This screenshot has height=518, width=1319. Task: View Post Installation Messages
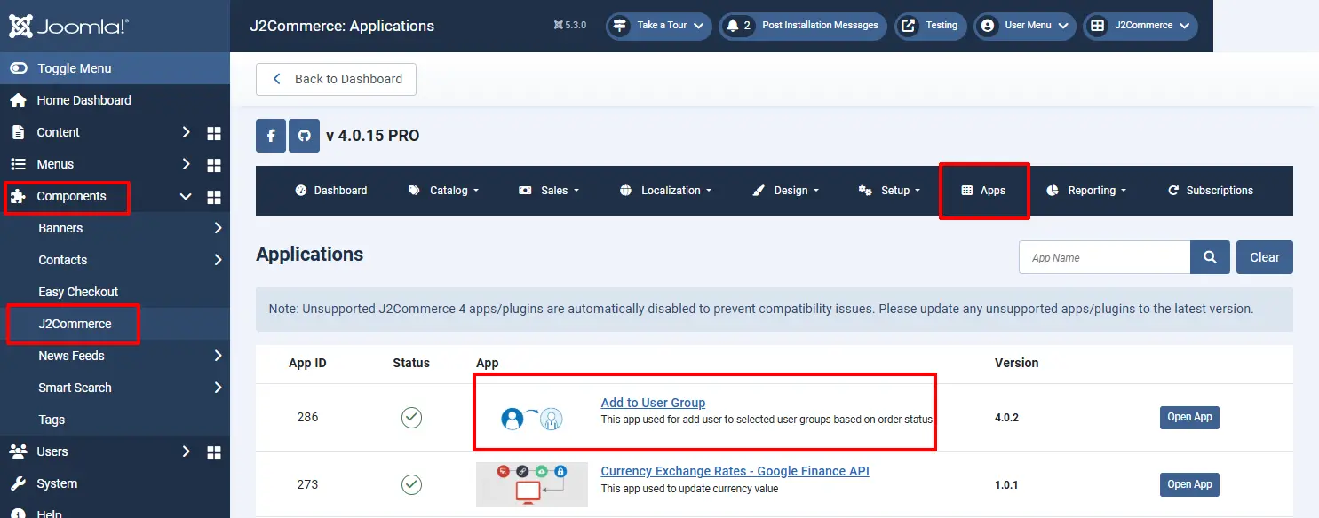[x=803, y=26]
